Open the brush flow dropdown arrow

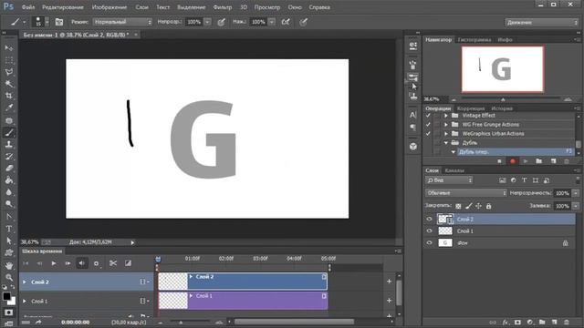(272, 22)
